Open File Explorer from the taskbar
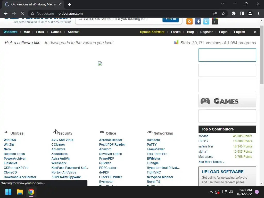This screenshot has height=198, width=264. point(20,192)
